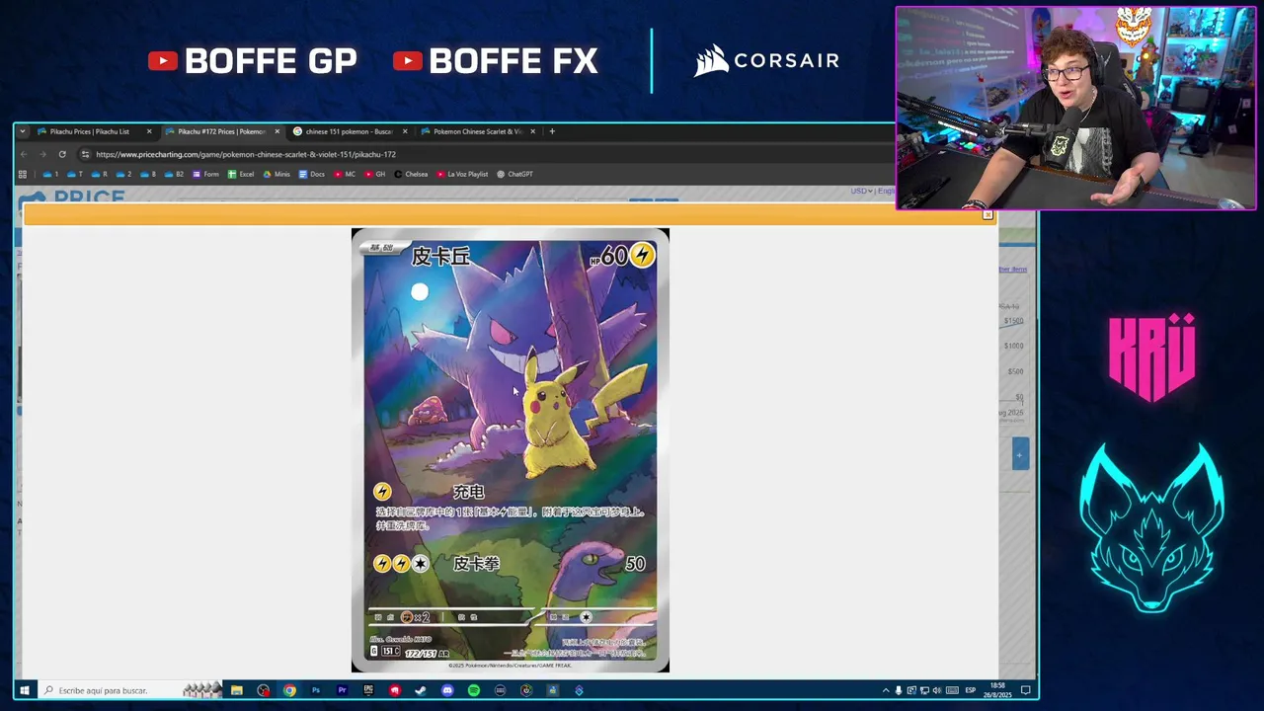The width and height of the screenshot is (1264, 711).
Task: Open a new browser tab with plus button
Action: (x=552, y=131)
